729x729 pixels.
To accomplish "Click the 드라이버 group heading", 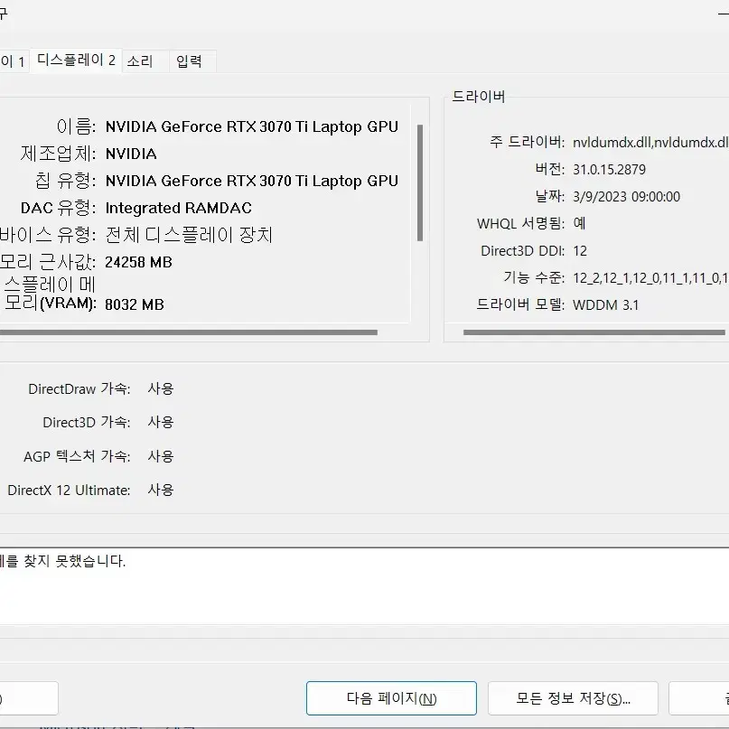I will click(479, 97).
